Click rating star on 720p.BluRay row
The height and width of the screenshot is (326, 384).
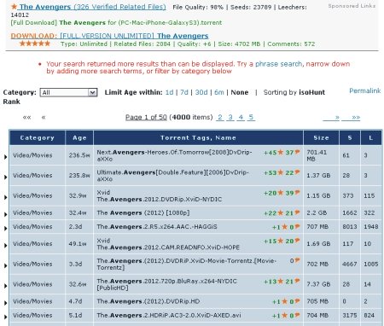pyautogui.click(x=281, y=281)
